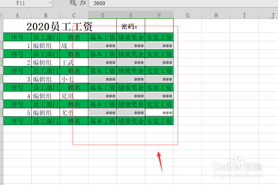The width and height of the screenshot is (278, 185).
Task: Click the masked 基本工资 cell for 战三
Action: click(x=103, y=46)
